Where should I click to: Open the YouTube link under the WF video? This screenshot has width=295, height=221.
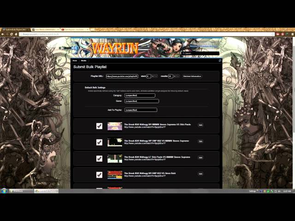[145, 143]
